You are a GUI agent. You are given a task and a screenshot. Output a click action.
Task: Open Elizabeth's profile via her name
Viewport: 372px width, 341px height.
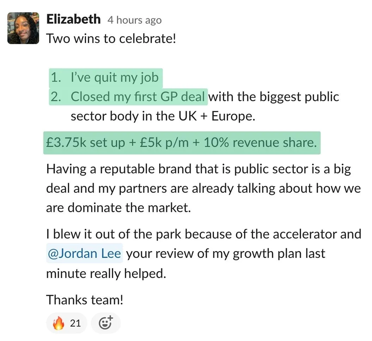click(73, 19)
